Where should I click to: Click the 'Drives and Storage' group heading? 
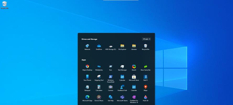(x=89, y=39)
